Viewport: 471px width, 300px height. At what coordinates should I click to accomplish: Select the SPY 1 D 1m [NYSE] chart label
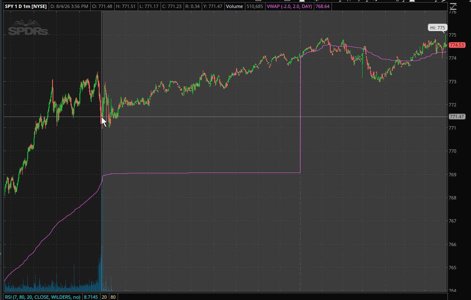pos(26,6)
